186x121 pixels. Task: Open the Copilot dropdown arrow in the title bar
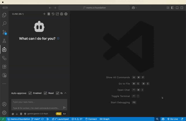pos(136,8)
